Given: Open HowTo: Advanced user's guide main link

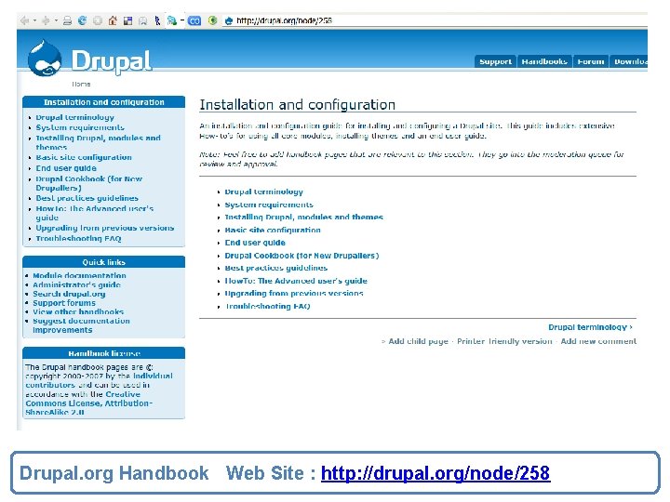Looking at the screenshot, I should (296, 281).
